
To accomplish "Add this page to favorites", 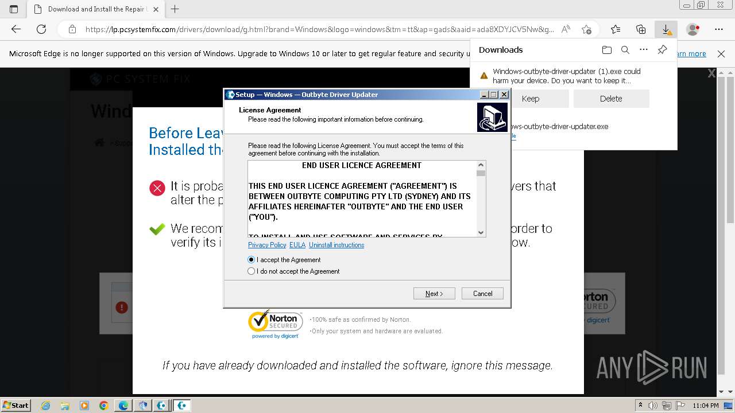I will click(x=586, y=29).
